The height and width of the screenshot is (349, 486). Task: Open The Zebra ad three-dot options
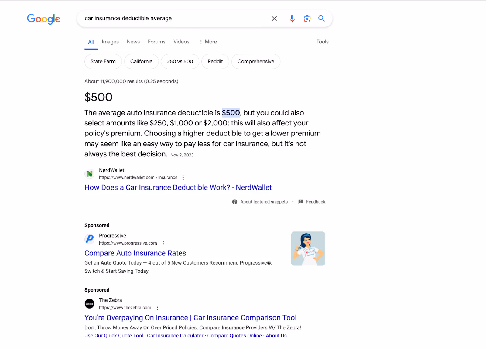(x=157, y=308)
